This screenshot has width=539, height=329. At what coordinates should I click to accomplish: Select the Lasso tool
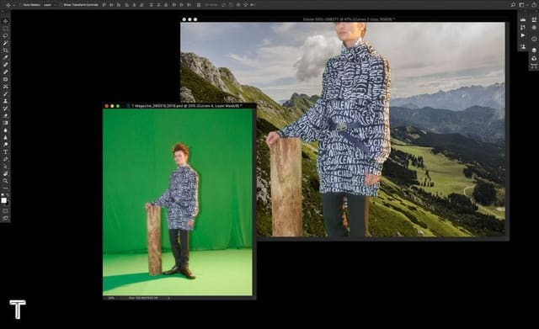click(6, 35)
